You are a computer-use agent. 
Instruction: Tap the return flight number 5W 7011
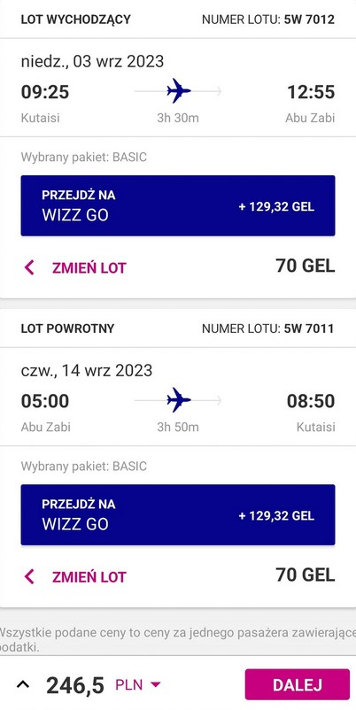coord(309,328)
